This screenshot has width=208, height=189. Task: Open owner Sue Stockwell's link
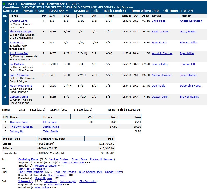pyautogui.click(x=56, y=175)
